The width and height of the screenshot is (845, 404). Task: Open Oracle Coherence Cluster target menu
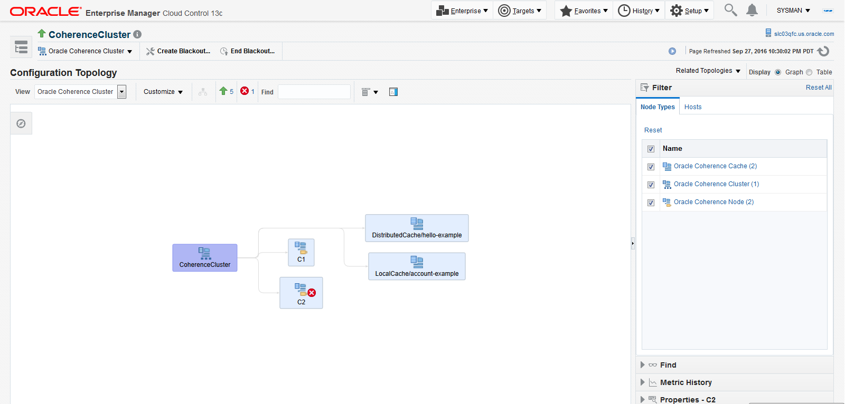(x=85, y=51)
